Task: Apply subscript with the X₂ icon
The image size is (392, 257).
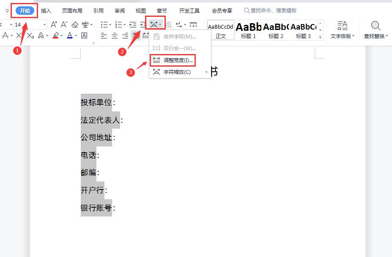Action: 30,36
